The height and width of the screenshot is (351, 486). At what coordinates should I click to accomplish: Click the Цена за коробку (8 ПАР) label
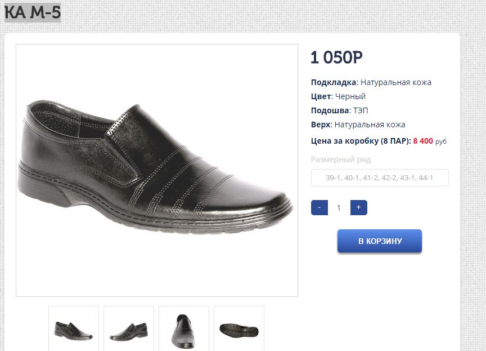pos(361,141)
